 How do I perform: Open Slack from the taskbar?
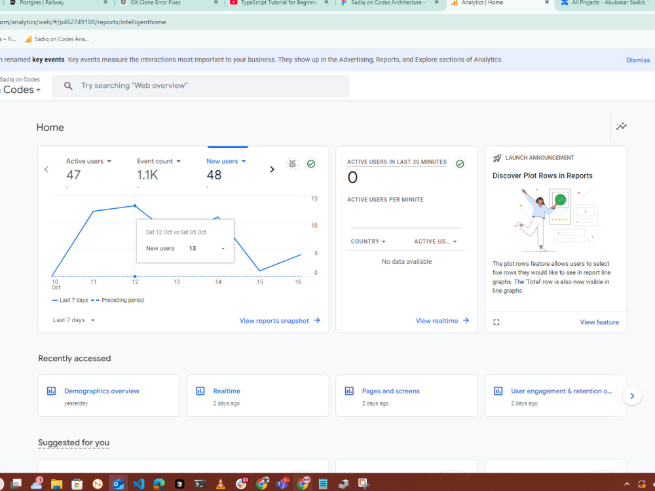point(241,483)
